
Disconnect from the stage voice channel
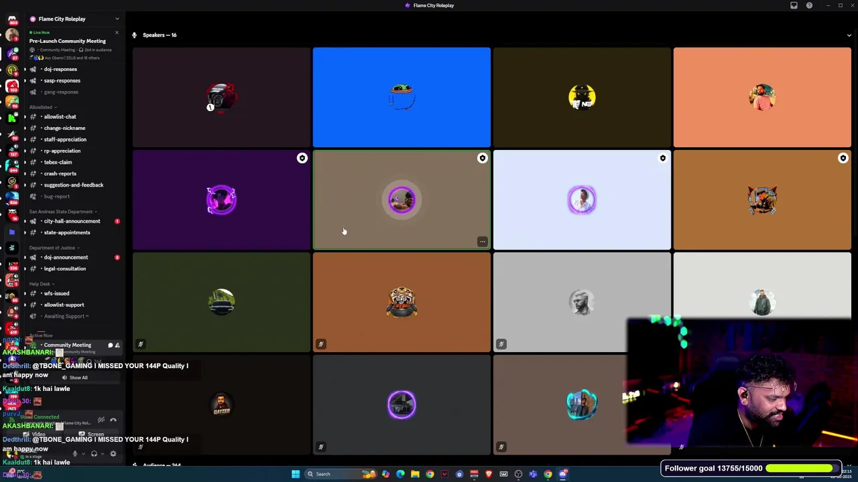(113, 420)
